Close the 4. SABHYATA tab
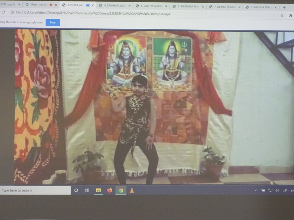Viewport: 294px width, 220px height. pyautogui.click(x=129, y=6)
